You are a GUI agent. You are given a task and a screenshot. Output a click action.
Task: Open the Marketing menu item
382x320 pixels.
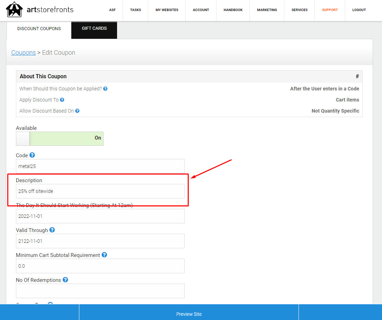[x=267, y=10]
